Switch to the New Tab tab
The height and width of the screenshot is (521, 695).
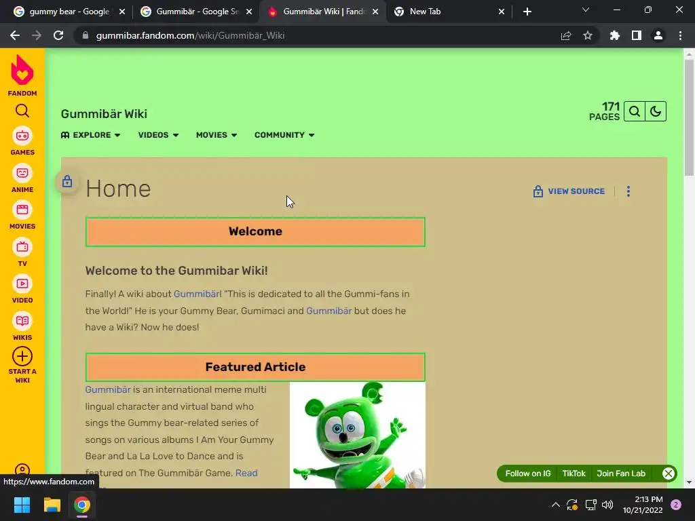pyautogui.click(x=443, y=12)
